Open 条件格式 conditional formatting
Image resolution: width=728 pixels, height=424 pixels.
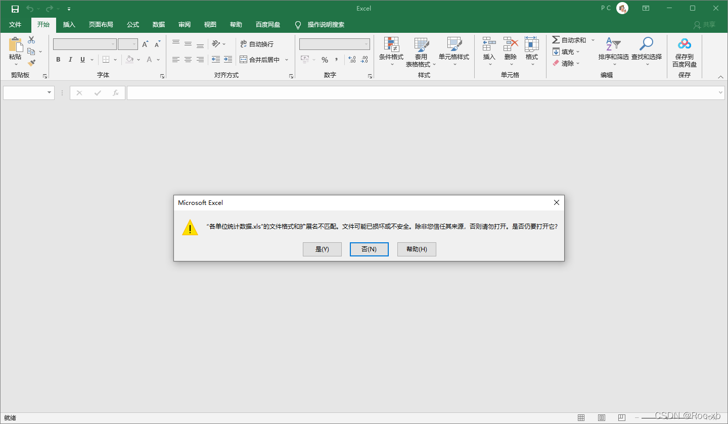391,51
